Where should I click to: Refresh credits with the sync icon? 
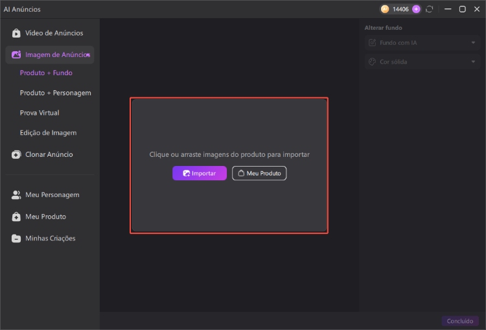[x=429, y=9]
